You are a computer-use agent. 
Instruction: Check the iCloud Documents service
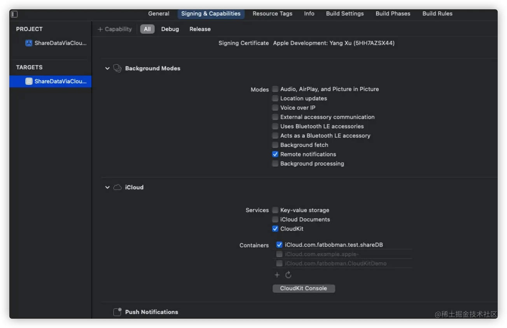pos(275,220)
